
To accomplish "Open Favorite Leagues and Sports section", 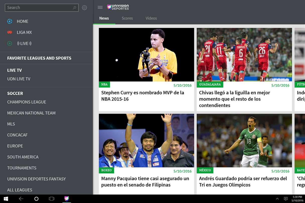I will [39, 58].
